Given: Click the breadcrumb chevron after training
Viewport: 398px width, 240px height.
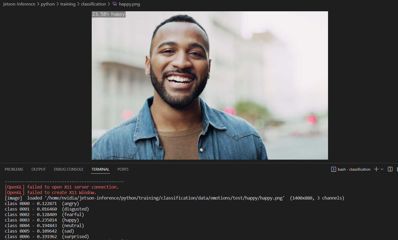Looking at the screenshot, I should [78, 4].
